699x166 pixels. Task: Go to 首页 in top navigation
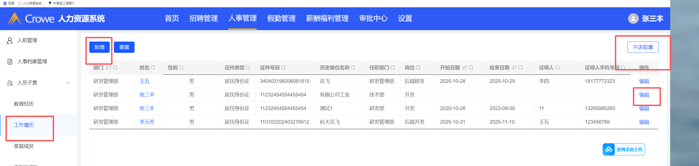click(x=172, y=18)
